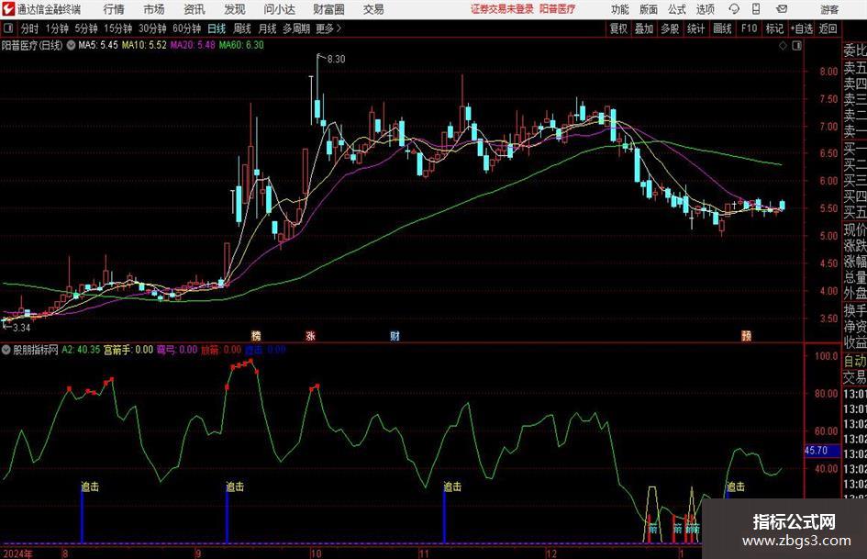Select the 多周期 multi-period view
The height and width of the screenshot is (559, 867).
(296, 28)
